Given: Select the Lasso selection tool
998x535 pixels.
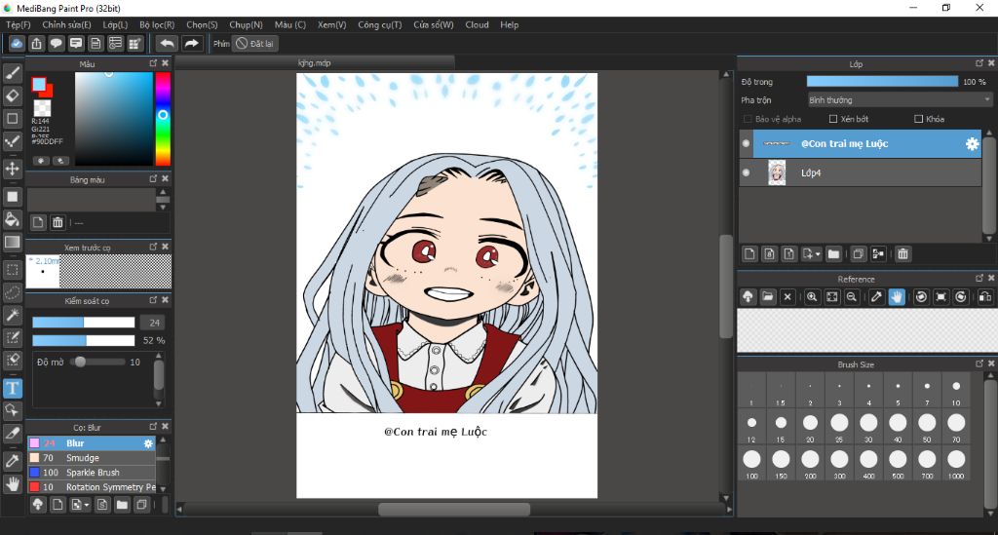Looking at the screenshot, I should pyautogui.click(x=12, y=292).
